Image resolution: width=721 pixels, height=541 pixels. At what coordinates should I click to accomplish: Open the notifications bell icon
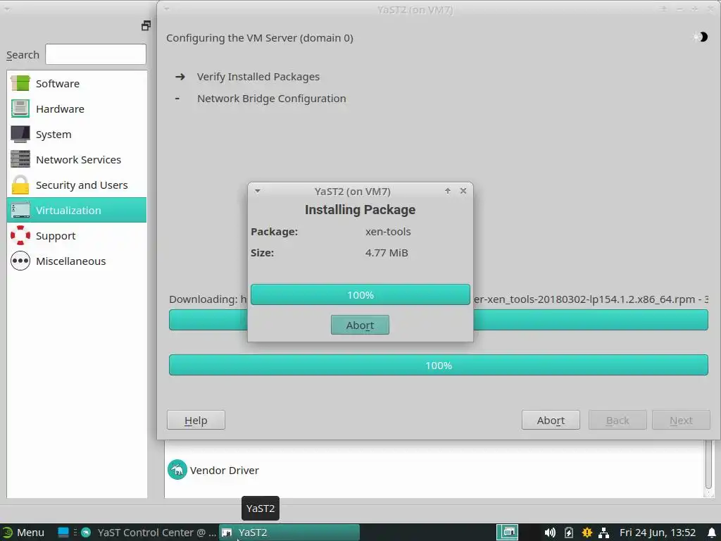tap(711, 533)
